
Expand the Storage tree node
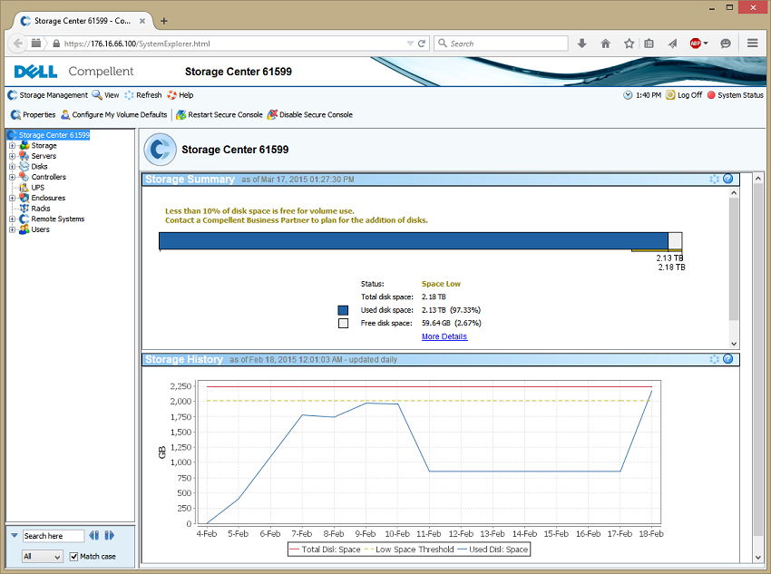pyautogui.click(x=13, y=145)
